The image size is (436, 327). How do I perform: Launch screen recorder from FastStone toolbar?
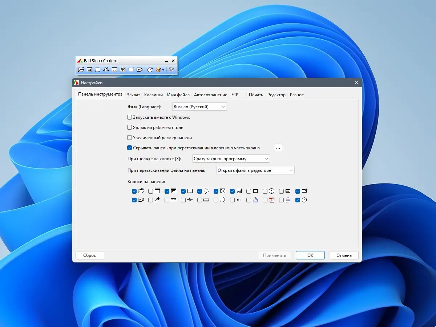point(140,70)
